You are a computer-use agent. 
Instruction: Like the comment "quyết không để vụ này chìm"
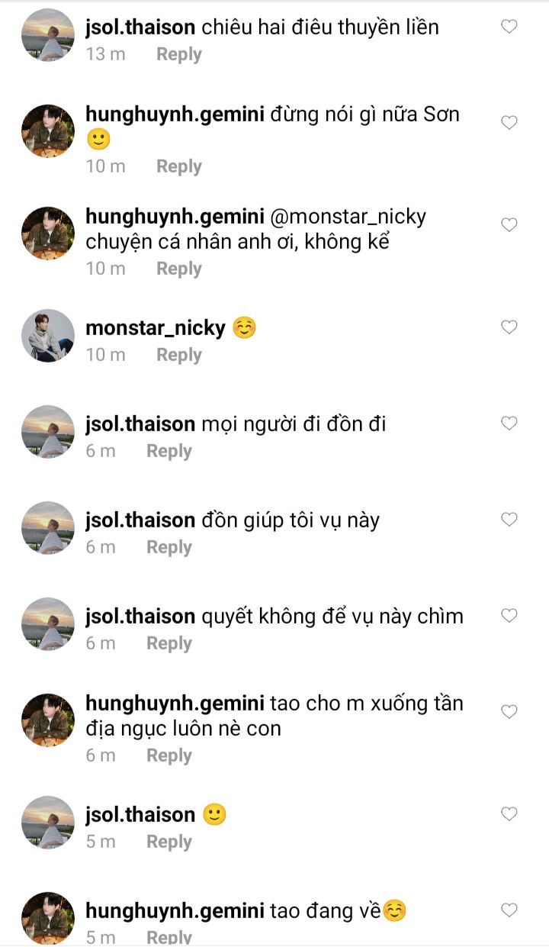(509, 615)
